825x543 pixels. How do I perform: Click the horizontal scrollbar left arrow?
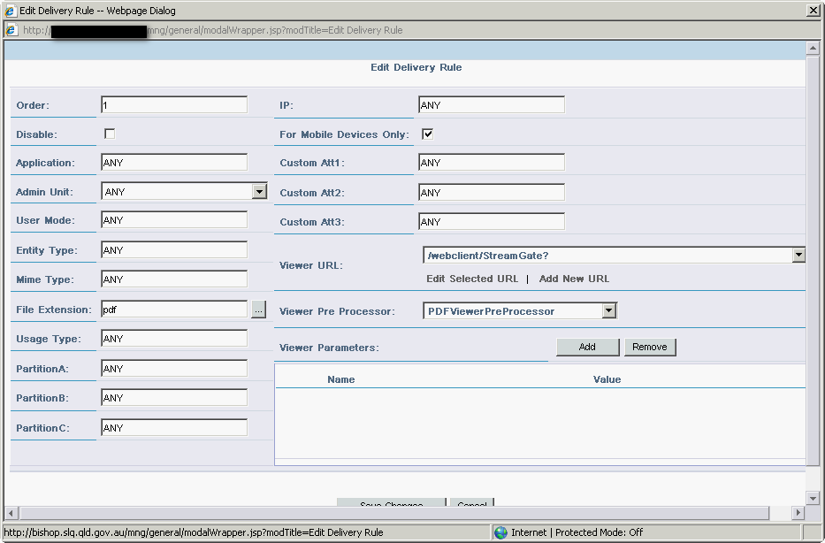point(11,513)
